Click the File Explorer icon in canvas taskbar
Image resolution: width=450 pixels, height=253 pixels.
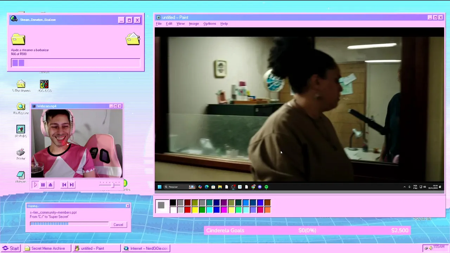pyautogui.click(x=220, y=187)
